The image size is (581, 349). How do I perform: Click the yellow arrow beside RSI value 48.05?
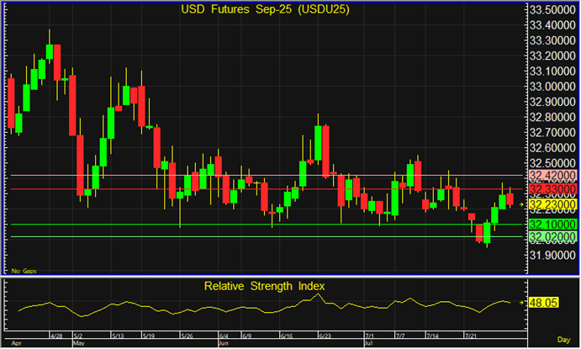pyautogui.click(x=522, y=302)
